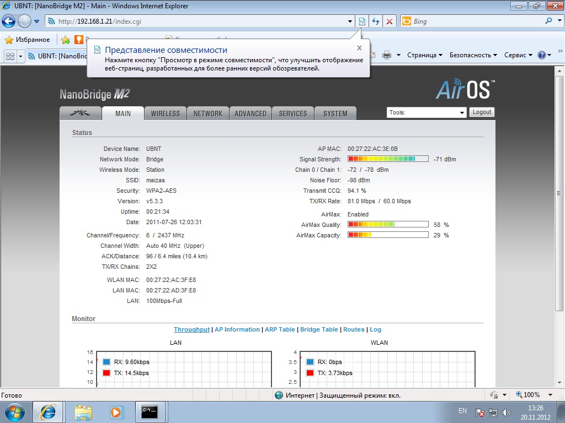Click the blue RX legend square in LAN graph
The height and width of the screenshot is (423, 565).
[x=106, y=362]
